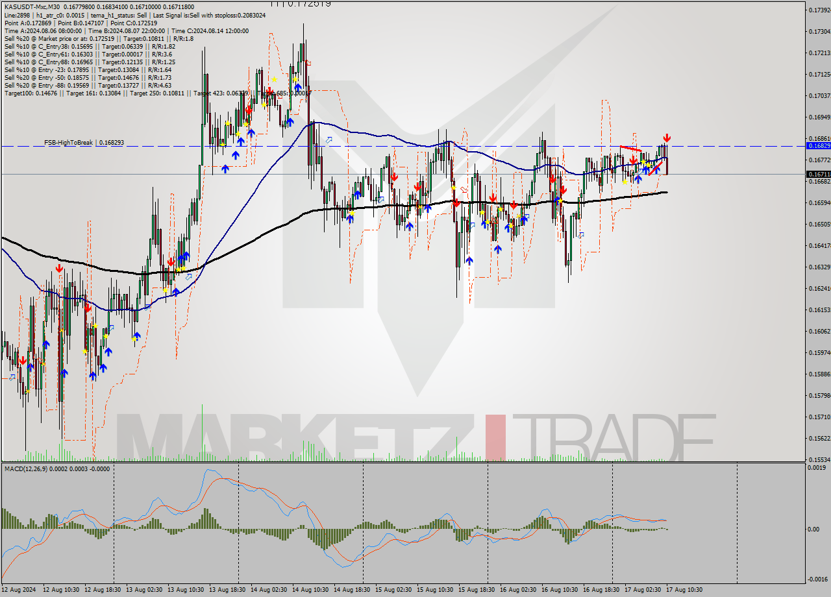Select the 14 Aug 18:30 time label
This screenshot has height=597, width=831.
(352, 589)
